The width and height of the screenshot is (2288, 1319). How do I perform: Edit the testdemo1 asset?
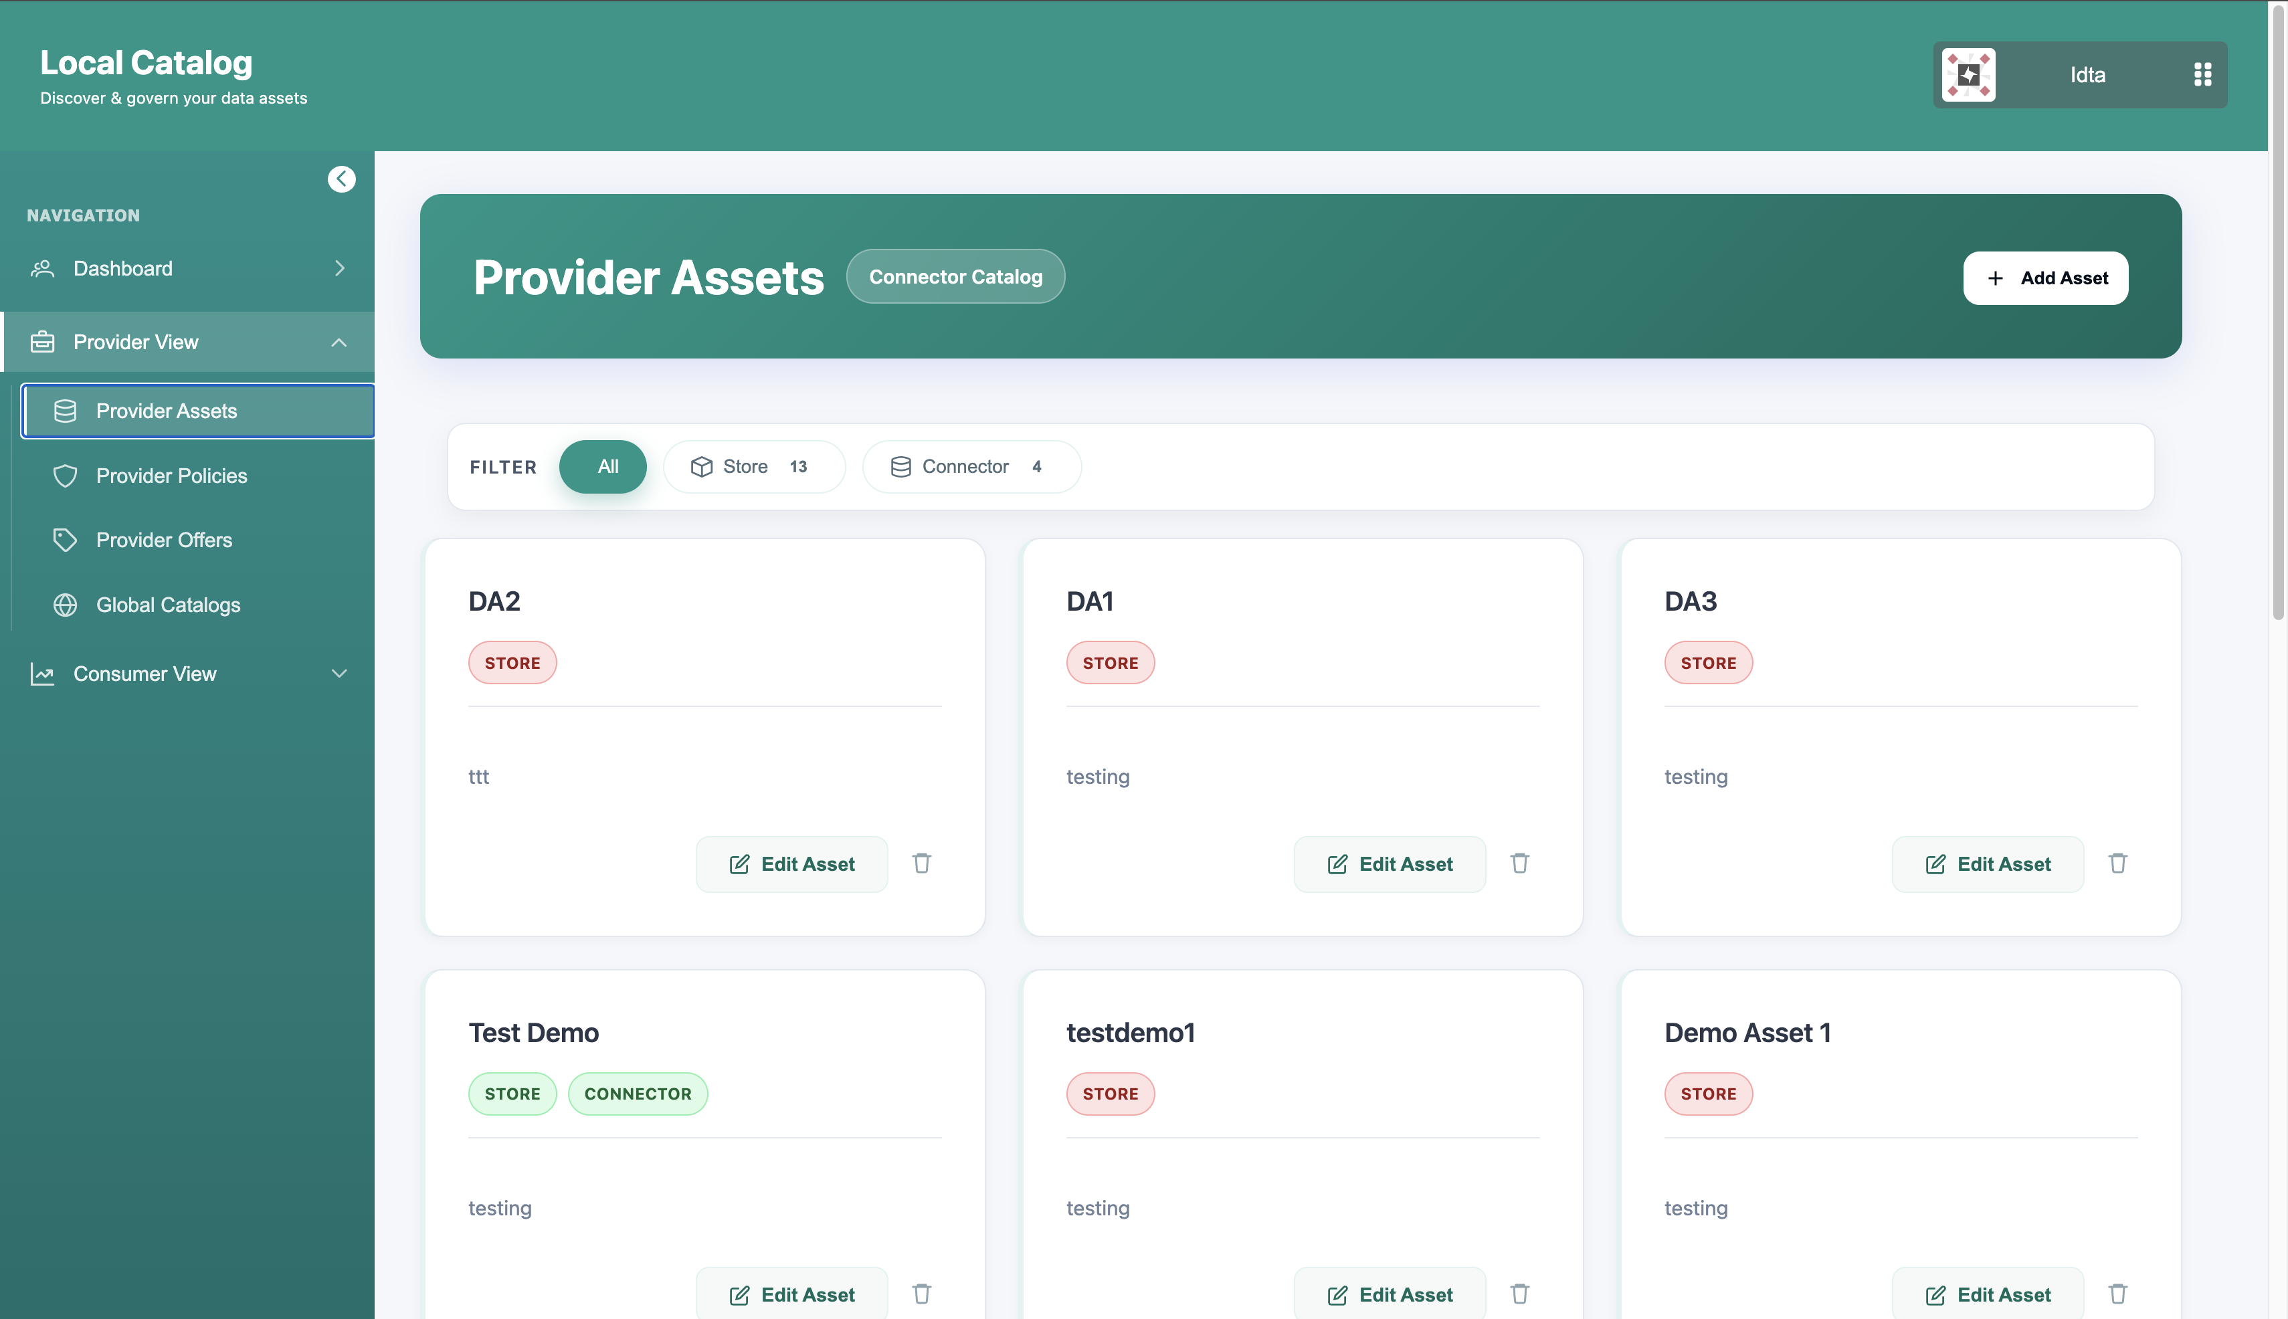pos(1389,1294)
